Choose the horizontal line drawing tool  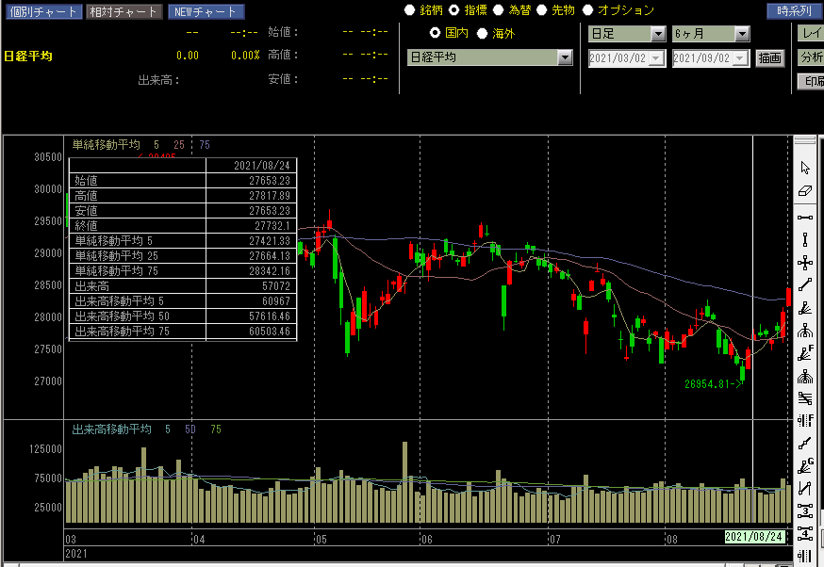tap(805, 217)
